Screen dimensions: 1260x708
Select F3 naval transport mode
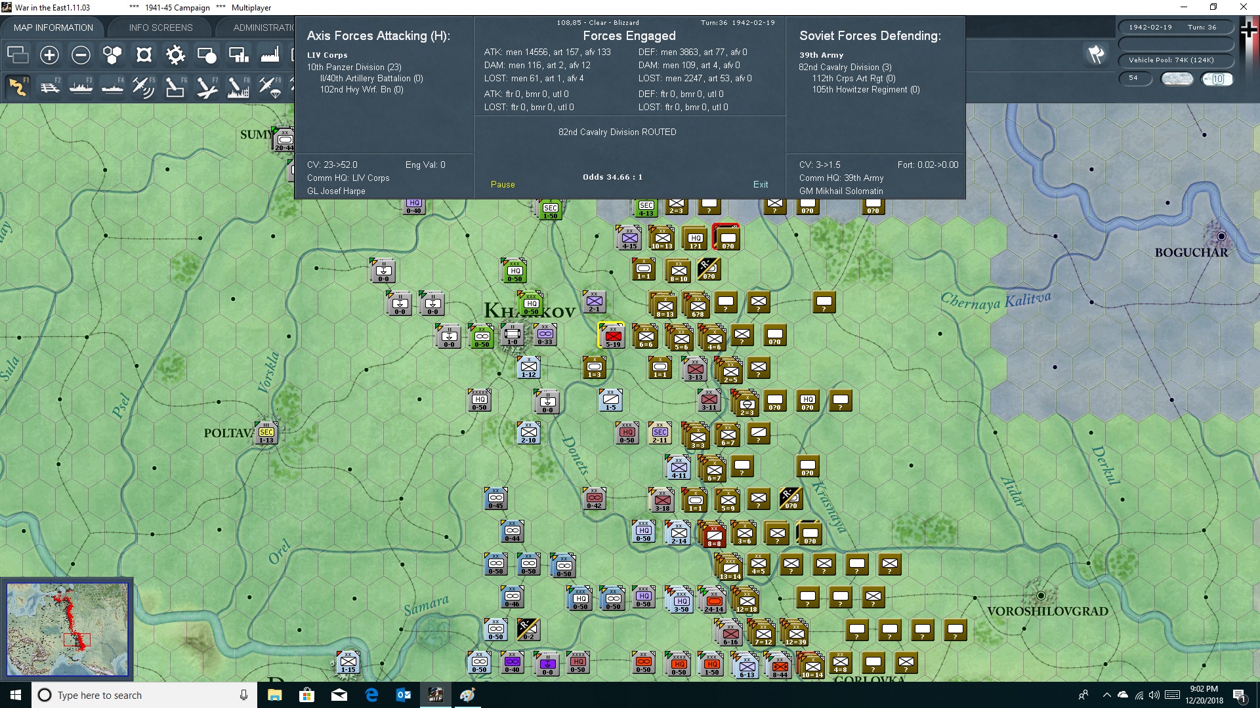81,87
